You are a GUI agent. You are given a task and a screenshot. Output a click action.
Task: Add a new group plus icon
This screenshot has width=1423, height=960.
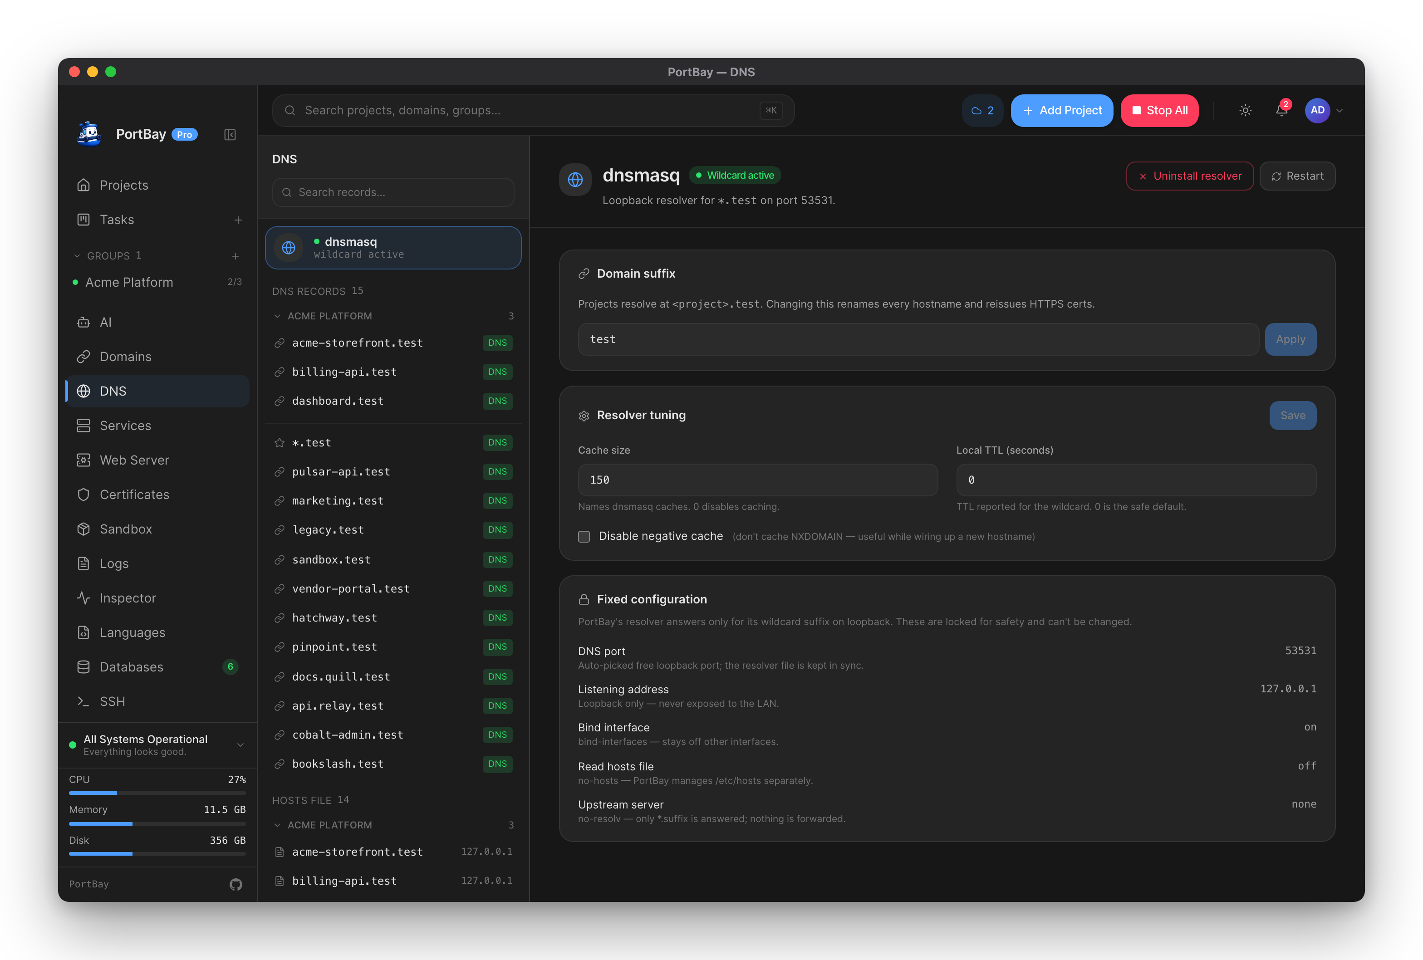(x=236, y=256)
